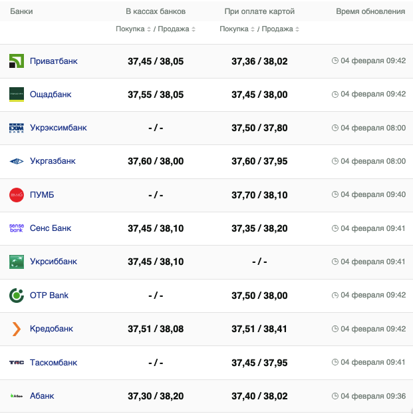Screen dimensions: 413x414
Task: Click the Время обновления column header
Action: click(x=370, y=12)
